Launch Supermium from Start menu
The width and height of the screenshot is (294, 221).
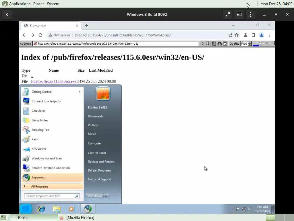(x=52, y=177)
